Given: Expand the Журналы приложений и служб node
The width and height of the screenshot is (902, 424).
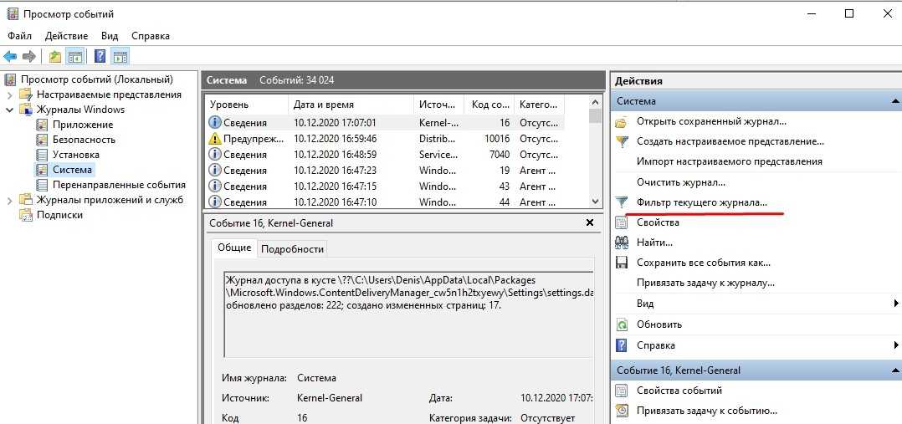Looking at the screenshot, I should click(9, 200).
